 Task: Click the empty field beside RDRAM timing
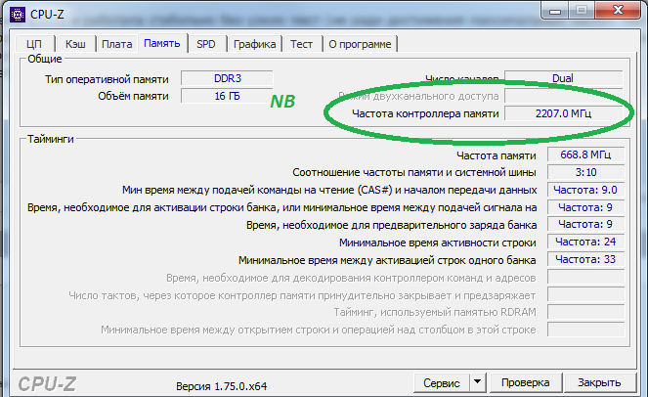(585, 312)
